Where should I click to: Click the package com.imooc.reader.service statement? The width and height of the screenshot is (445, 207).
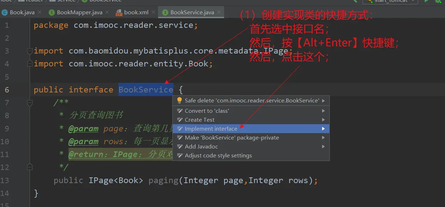tap(116, 25)
